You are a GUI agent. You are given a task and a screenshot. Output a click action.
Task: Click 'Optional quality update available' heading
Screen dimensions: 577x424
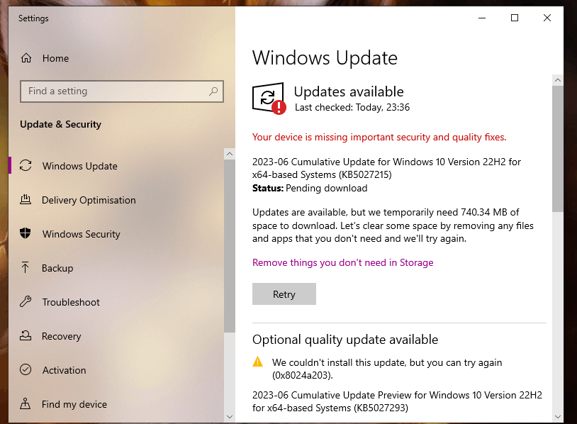[x=344, y=340]
